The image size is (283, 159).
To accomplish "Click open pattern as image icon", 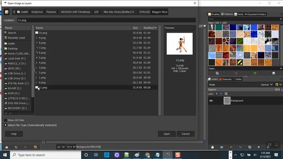I will coord(274,73).
